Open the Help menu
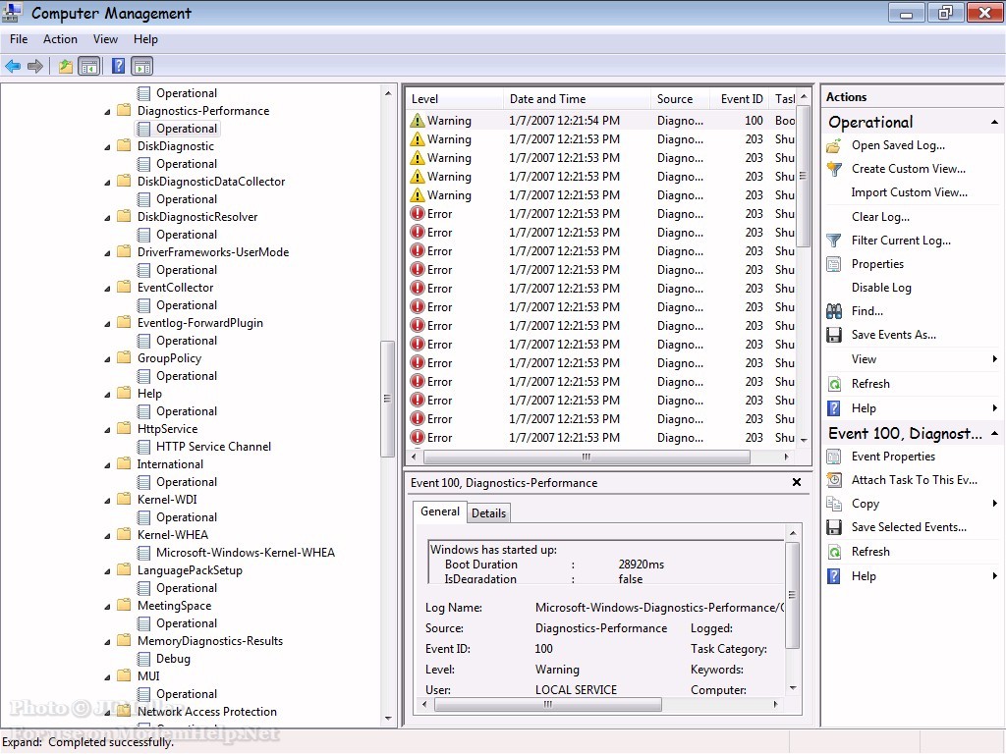Viewport: 1006px width, 754px height. (x=145, y=39)
